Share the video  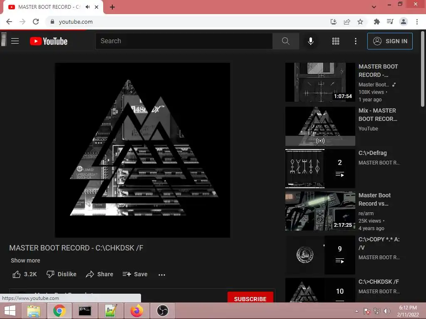[99, 274]
